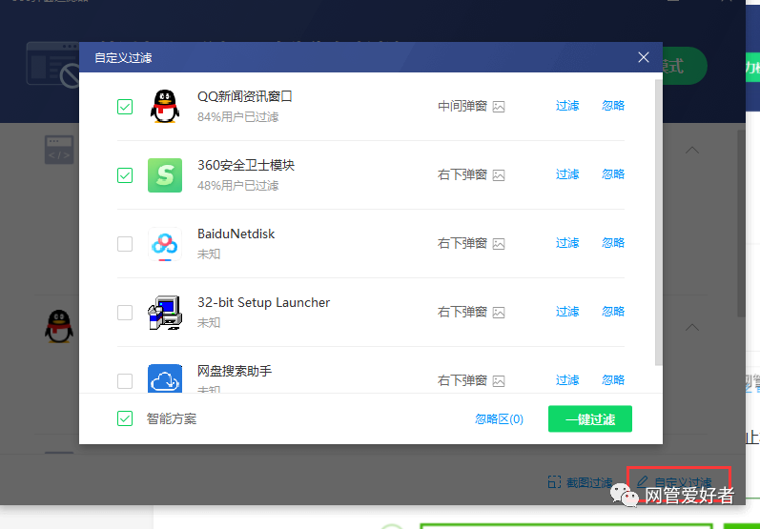This screenshot has height=529, width=760.
Task: Check the 网盘搜索助手 checkbox
Action: 125,381
